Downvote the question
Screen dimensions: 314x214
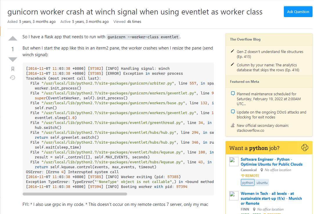point(12,59)
